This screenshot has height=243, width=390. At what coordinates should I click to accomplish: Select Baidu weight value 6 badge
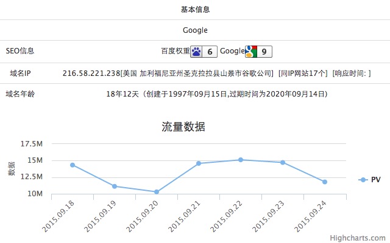[210, 52]
